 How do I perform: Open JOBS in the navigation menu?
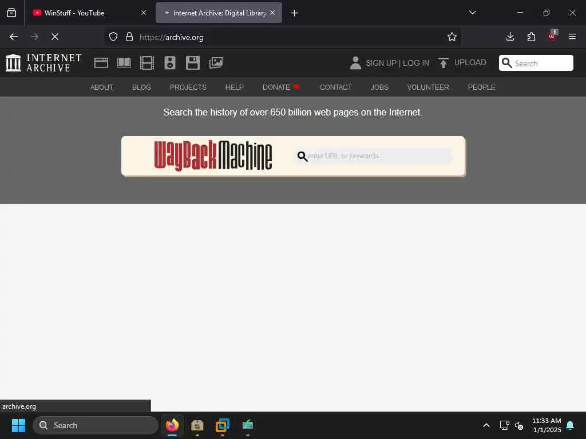click(x=379, y=87)
